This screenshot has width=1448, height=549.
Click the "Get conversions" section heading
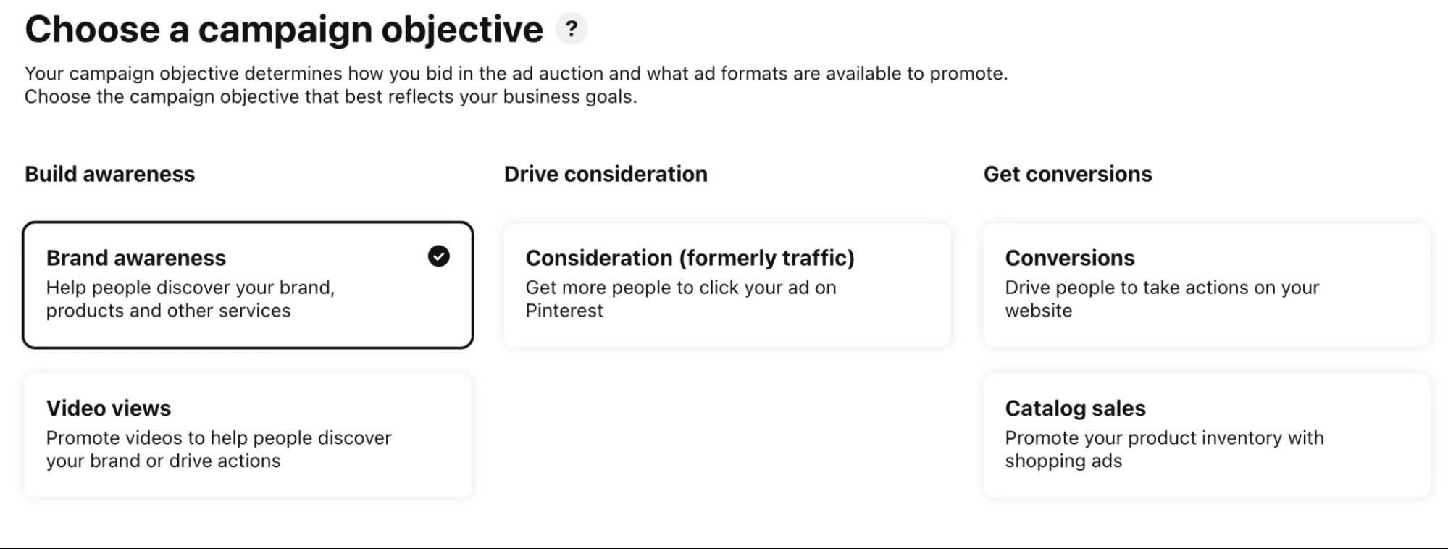tap(1067, 174)
